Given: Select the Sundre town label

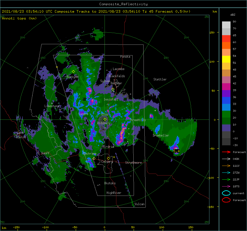Looking at the screenshot, I should (x=83, y=114).
